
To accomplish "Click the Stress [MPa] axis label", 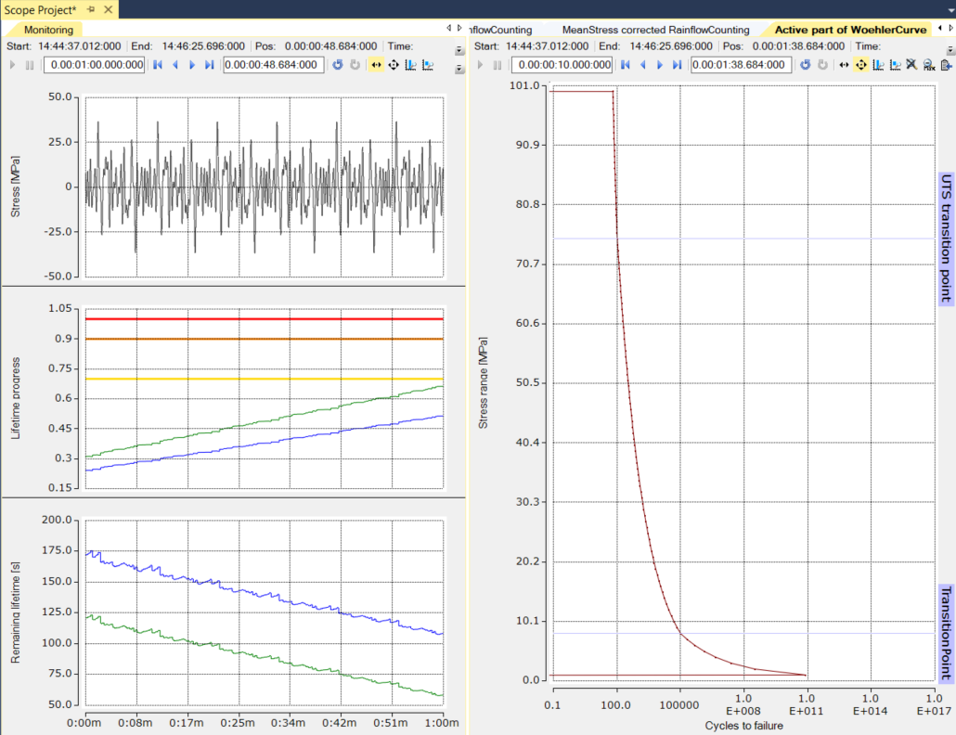I will pyautogui.click(x=15, y=187).
